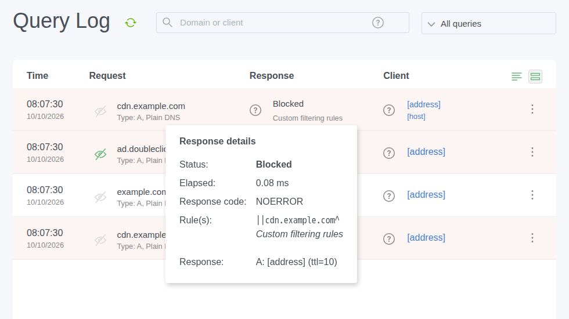
Task: Show response details icon for first Blocked row
Action: tap(255, 110)
